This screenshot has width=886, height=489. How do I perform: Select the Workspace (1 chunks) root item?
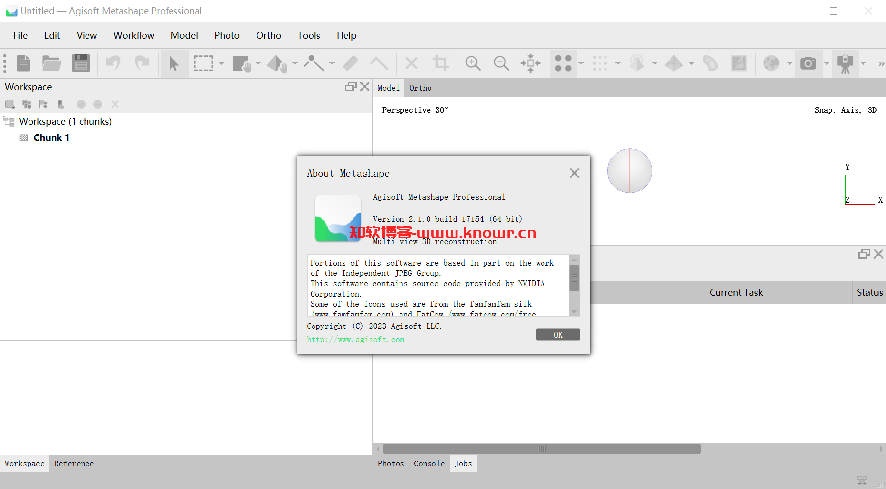point(65,121)
